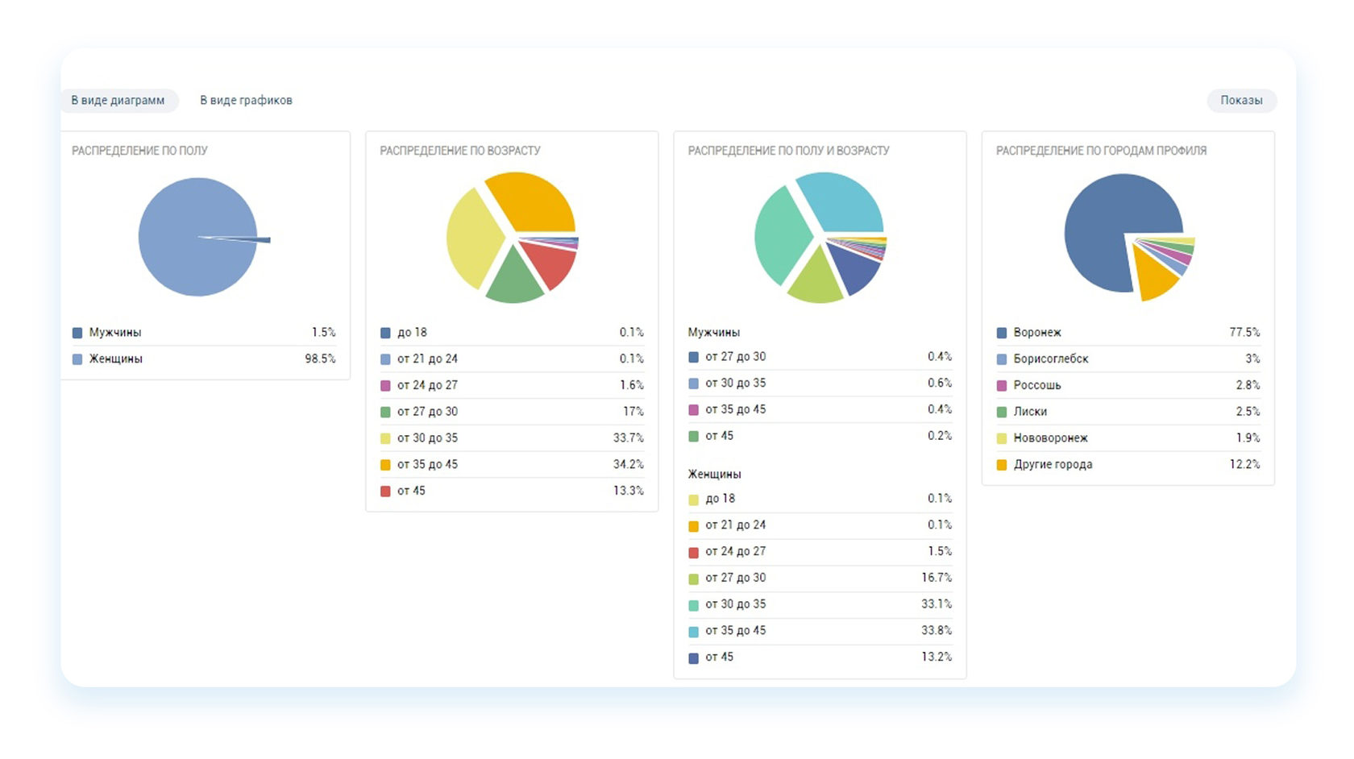Click the 16.7% value in women's section
The image size is (1354, 759).
(937, 578)
